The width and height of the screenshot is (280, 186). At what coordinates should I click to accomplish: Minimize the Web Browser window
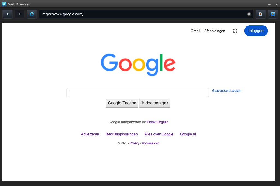tap(269, 5)
